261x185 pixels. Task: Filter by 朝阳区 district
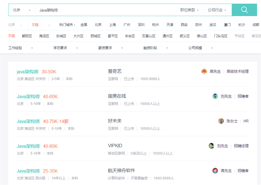click(x=27, y=36)
